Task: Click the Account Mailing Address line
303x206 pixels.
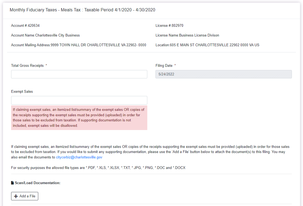Action: click(x=78, y=45)
